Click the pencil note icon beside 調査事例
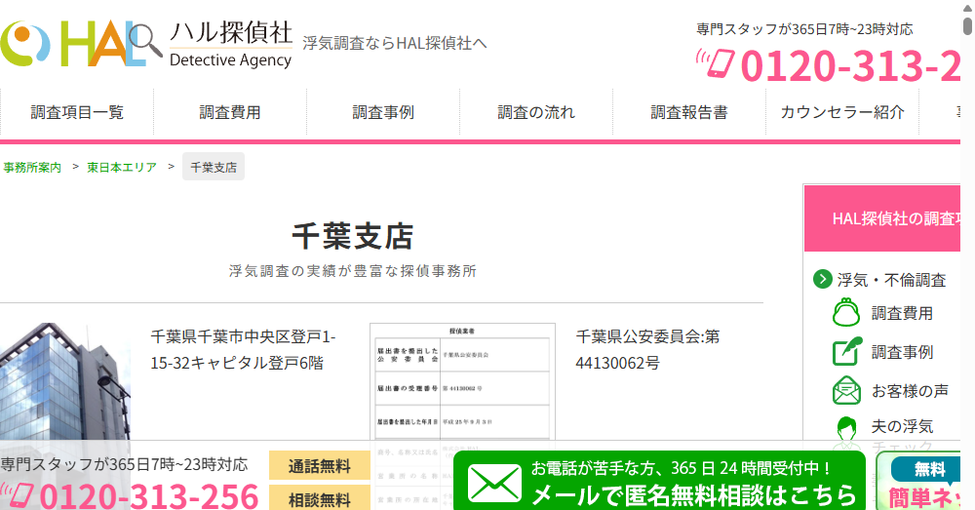The width and height of the screenshot is (975, 510). point(846,352)
